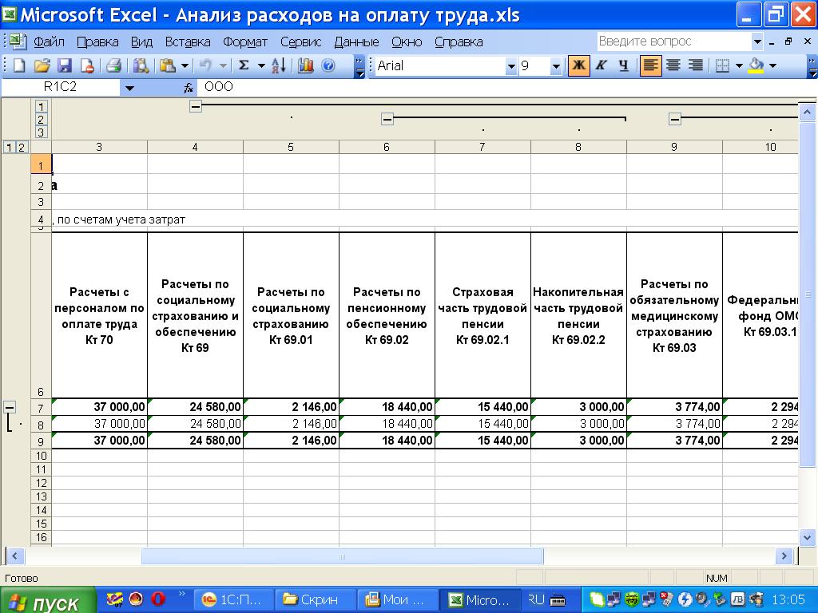Toggle bold formatting (Ж button)

click(578, 66)
